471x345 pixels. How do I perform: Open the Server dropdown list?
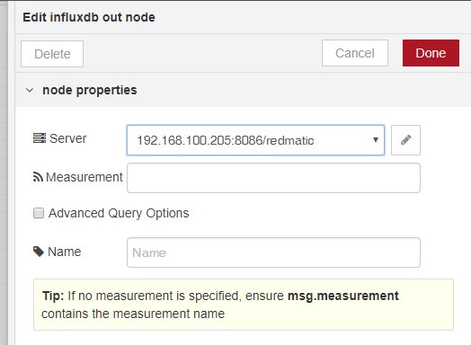point(255,140)
